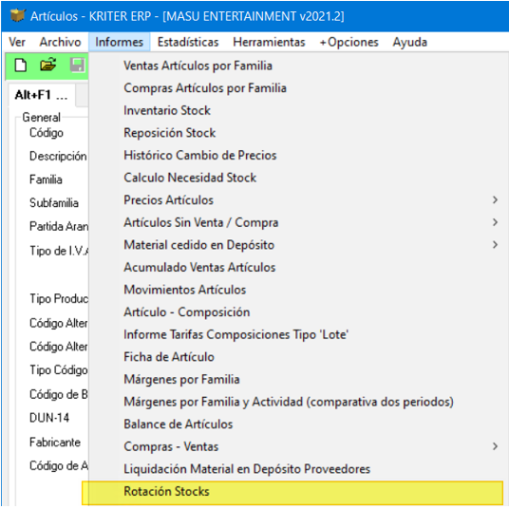Viewport: 509px width, 509px height.
Task: Expand Material cedido en Depósito submenu
Action: pos(495,245)
